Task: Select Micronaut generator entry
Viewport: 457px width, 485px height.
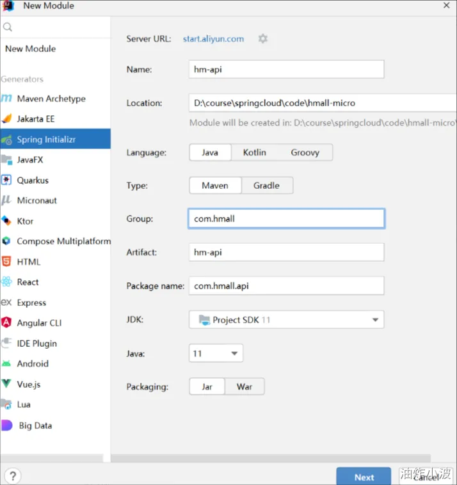Action: (36, 201)
